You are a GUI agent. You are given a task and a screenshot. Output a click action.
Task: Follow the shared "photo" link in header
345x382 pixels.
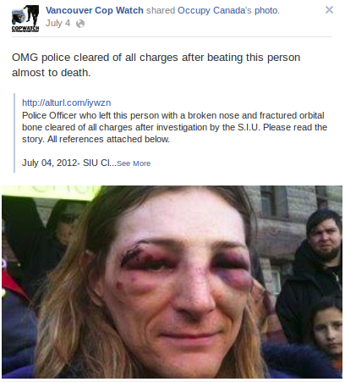point(266,10)
